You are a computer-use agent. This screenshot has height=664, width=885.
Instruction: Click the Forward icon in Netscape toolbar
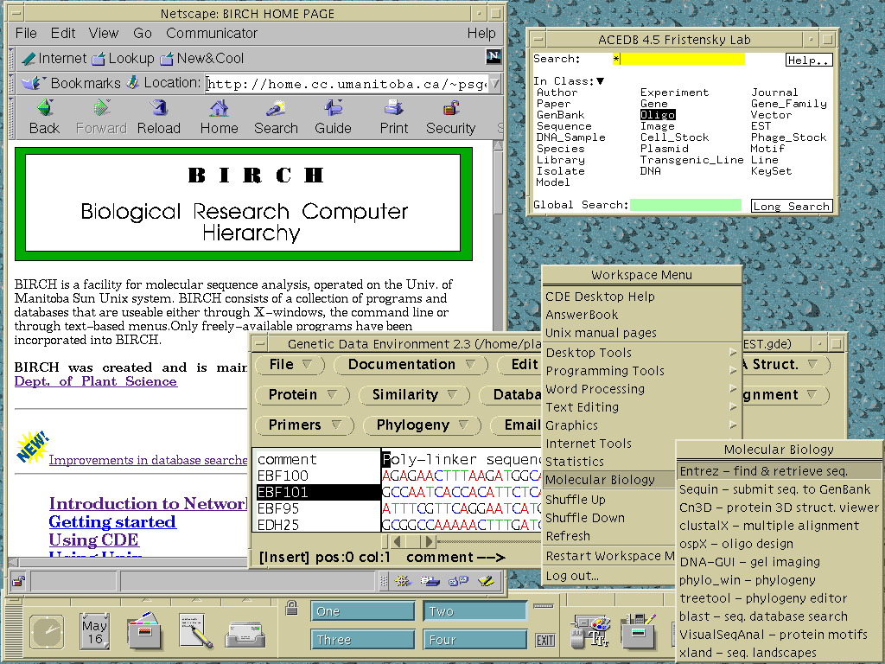[101, 107]
